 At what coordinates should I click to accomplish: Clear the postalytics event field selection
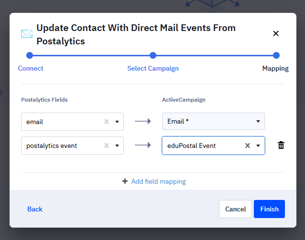point(107,146)
